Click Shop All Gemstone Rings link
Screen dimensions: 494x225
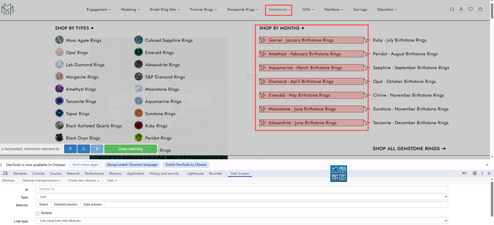(x=409, y=149)
